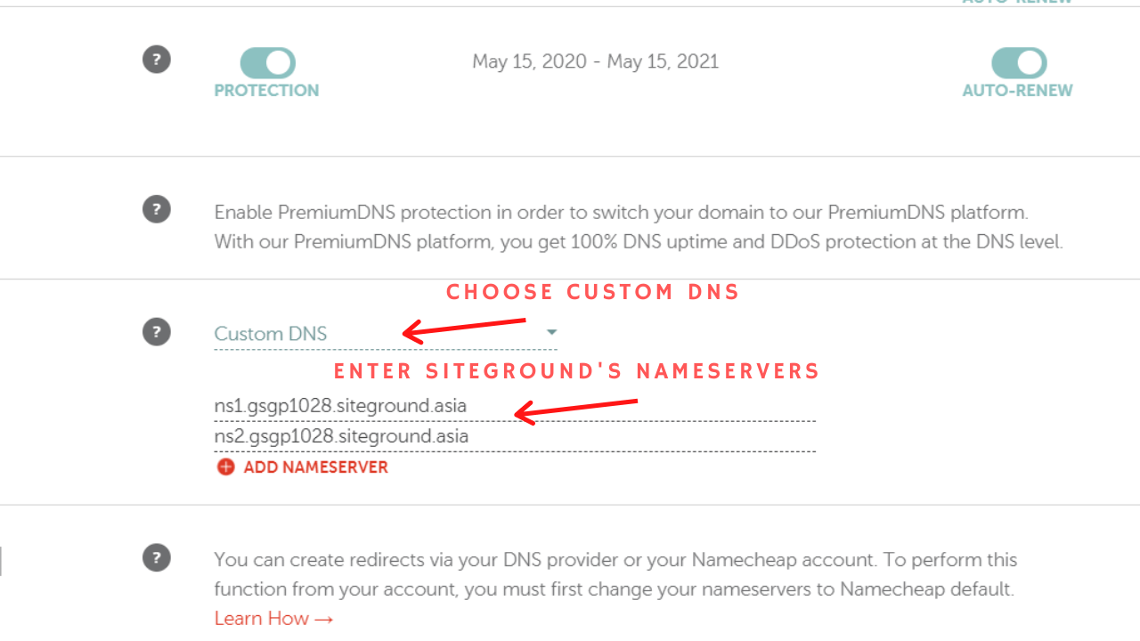Screen dimensions: 1140x641
Task: Click the PROTECTION label under toggle
Action: click(x=266, y=90)
